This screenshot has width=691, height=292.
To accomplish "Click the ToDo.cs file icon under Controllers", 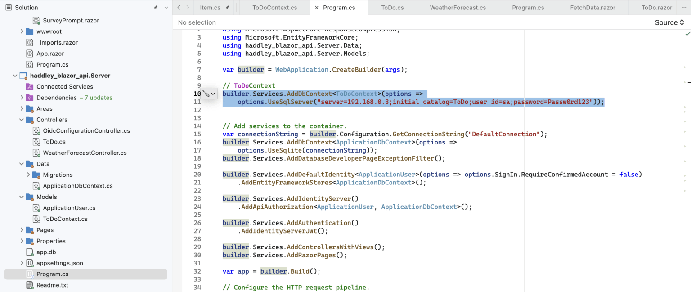I will pos(36,142).
